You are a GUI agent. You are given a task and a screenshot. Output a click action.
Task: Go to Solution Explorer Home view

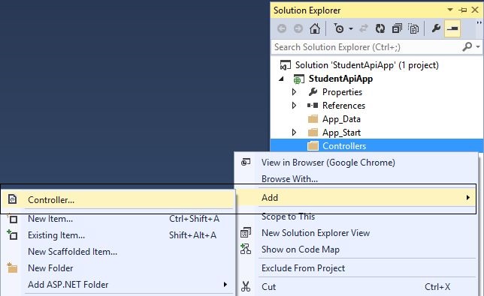(x=315, y=28)
